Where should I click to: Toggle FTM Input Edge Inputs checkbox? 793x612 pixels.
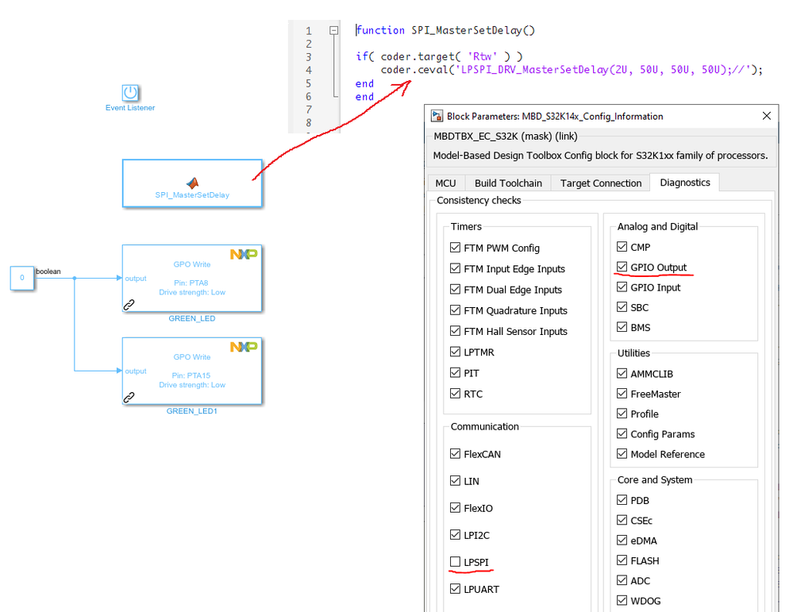[x=455, y=268]
